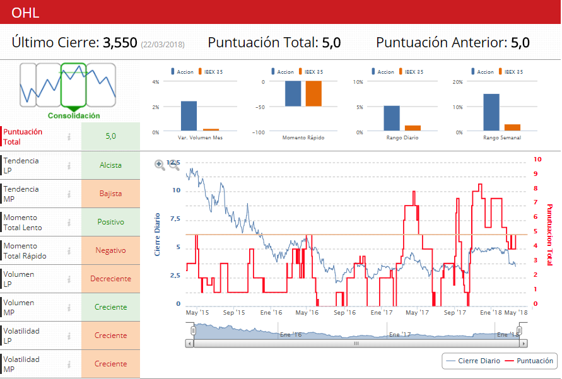The width and height of the screenshot is (562, 379).
Task: Toggle Cierre Diario series in chart legend
Action: (x=474, y=361)
